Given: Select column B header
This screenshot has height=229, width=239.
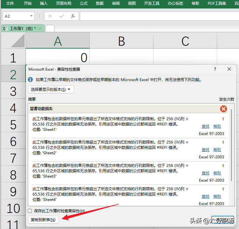Looking at the screenshot, I should click(x=121, y=40).
